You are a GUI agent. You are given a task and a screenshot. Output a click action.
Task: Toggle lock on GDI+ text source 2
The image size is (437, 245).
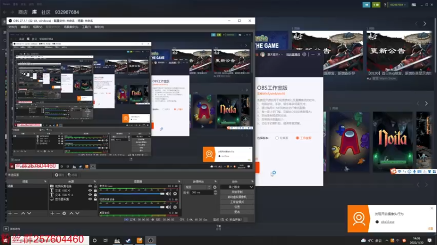click(95, 195)
